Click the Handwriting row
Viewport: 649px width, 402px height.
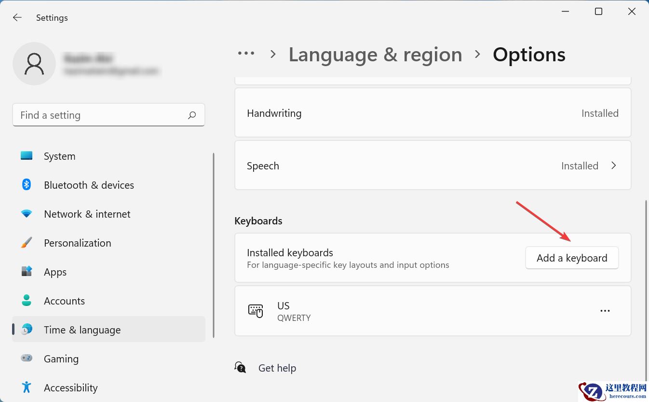(x=433, y=113)
